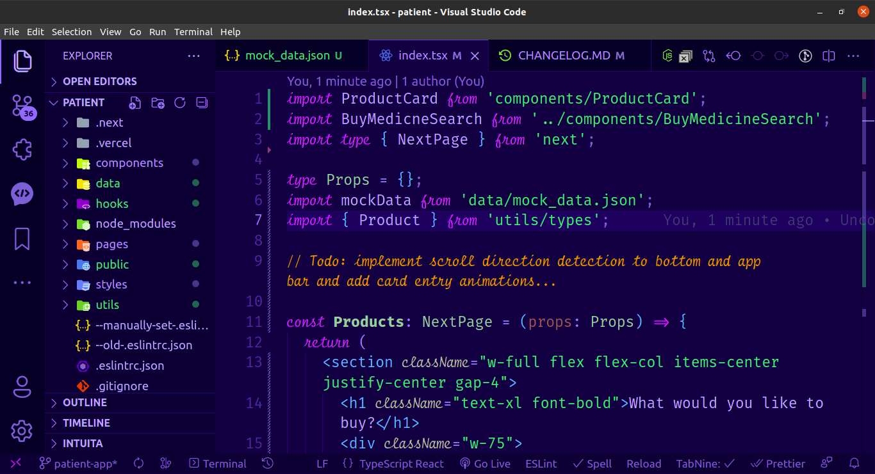875x474 pixels.
Task: Click the New File icon in PATIENT header
Action: click(135, 102)
